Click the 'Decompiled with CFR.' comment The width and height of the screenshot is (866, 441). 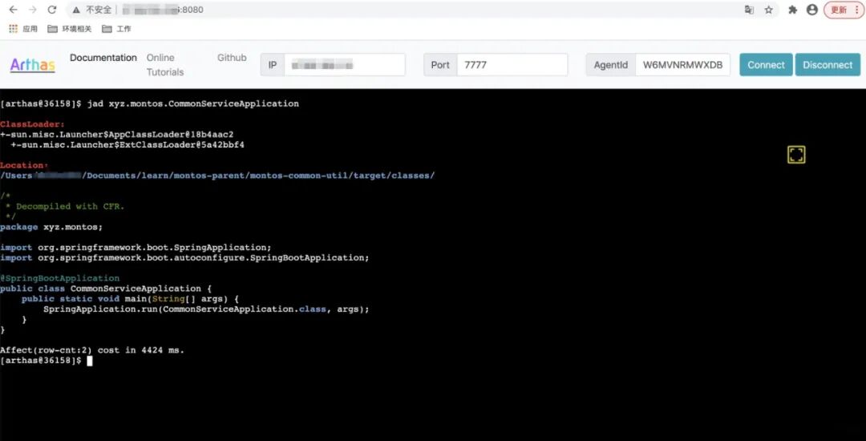[70, 206]
